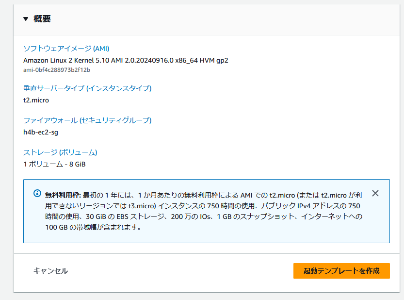Collapse the 概要 section triangle

coord(26,19)
